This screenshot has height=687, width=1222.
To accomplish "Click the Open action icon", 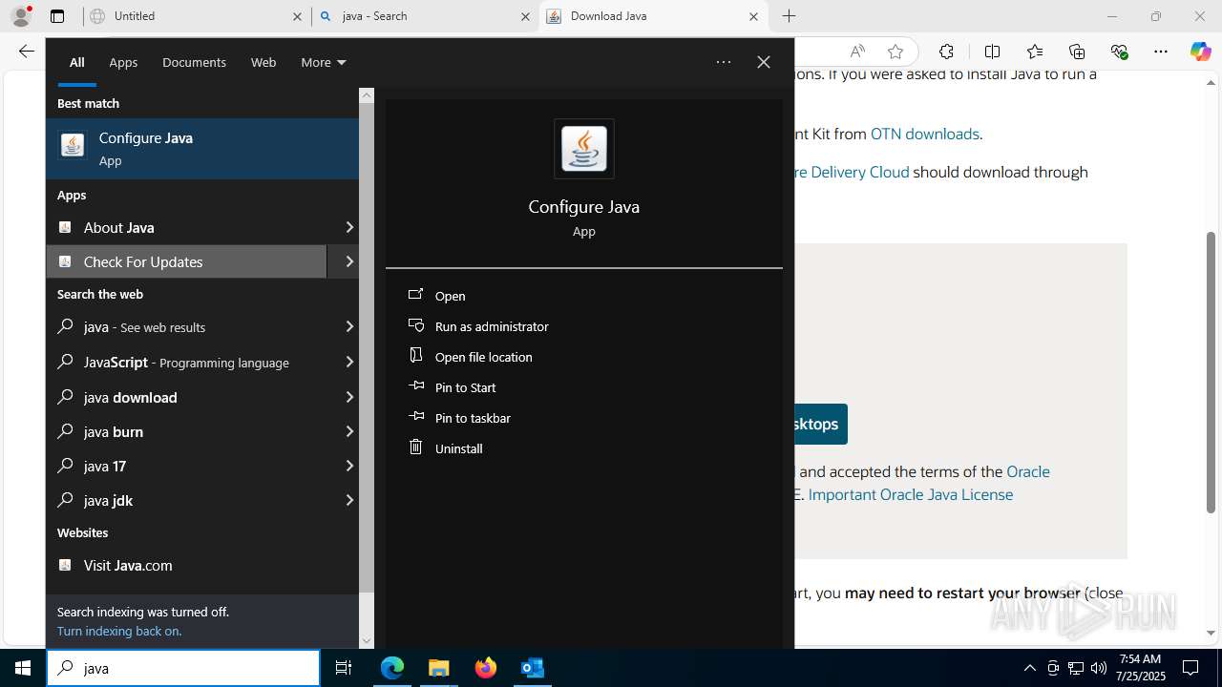I will click(x=415, y=295).
